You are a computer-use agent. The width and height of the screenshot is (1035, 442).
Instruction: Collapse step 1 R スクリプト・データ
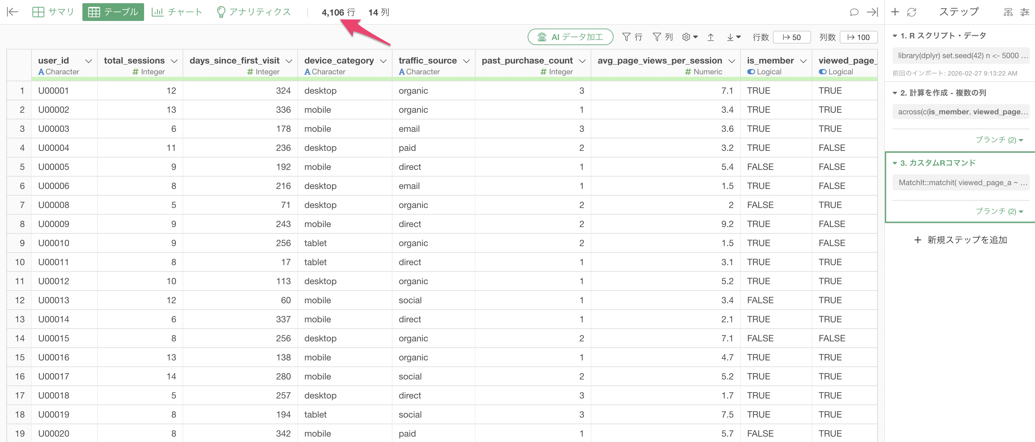coord(895,36)
